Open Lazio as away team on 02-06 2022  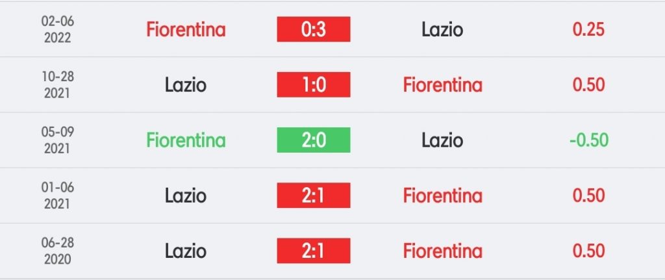coord(442,30)
